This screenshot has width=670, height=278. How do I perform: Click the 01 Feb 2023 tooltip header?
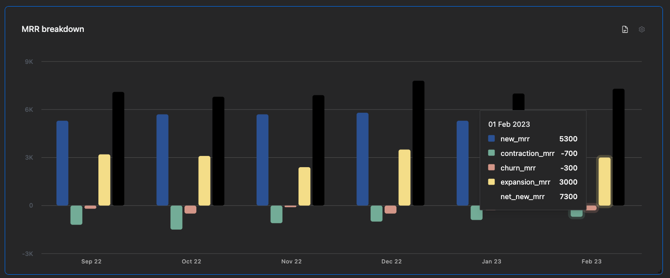click(509, 124)
